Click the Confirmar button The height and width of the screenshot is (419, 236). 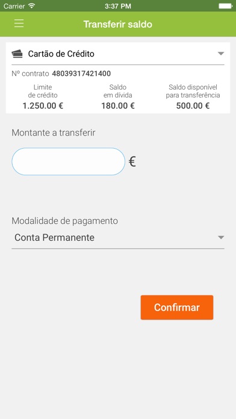177,307
